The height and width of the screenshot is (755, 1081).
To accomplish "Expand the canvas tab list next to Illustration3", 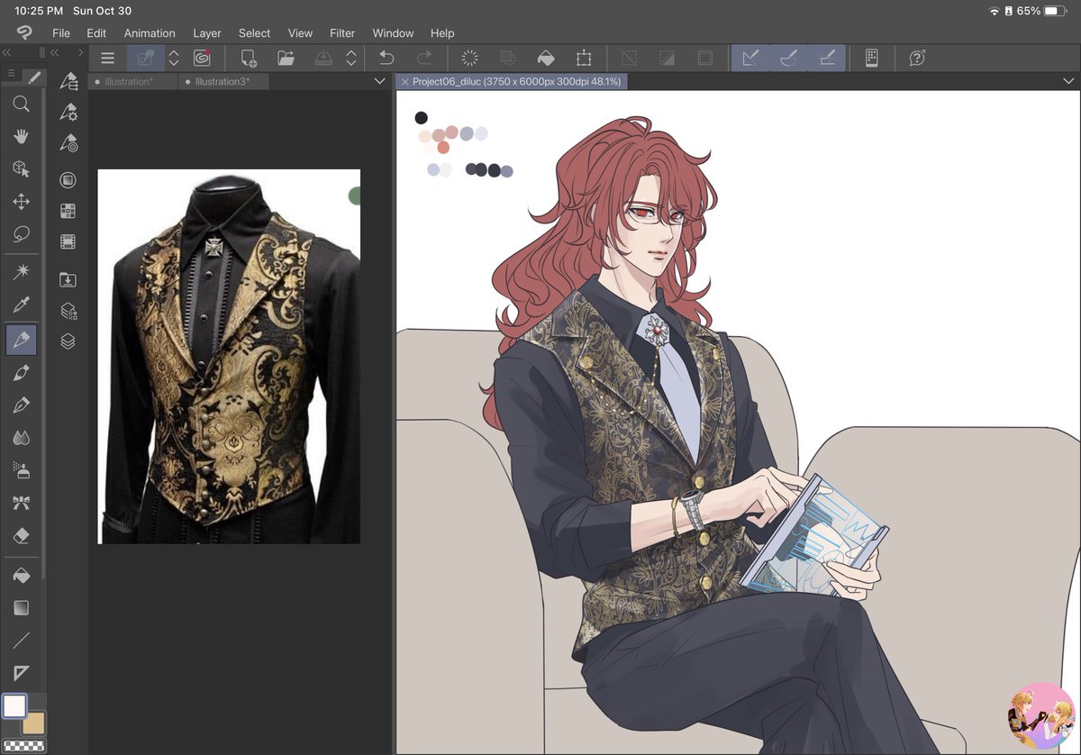I will pos(379,81).
